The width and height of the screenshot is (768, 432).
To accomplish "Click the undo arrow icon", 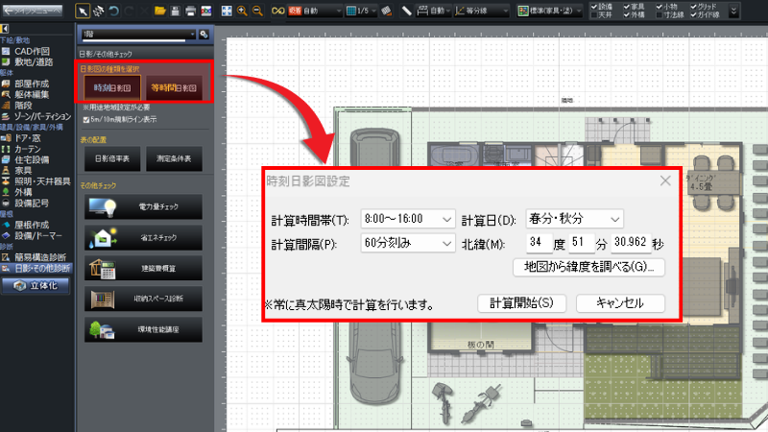I will (113, 11).
